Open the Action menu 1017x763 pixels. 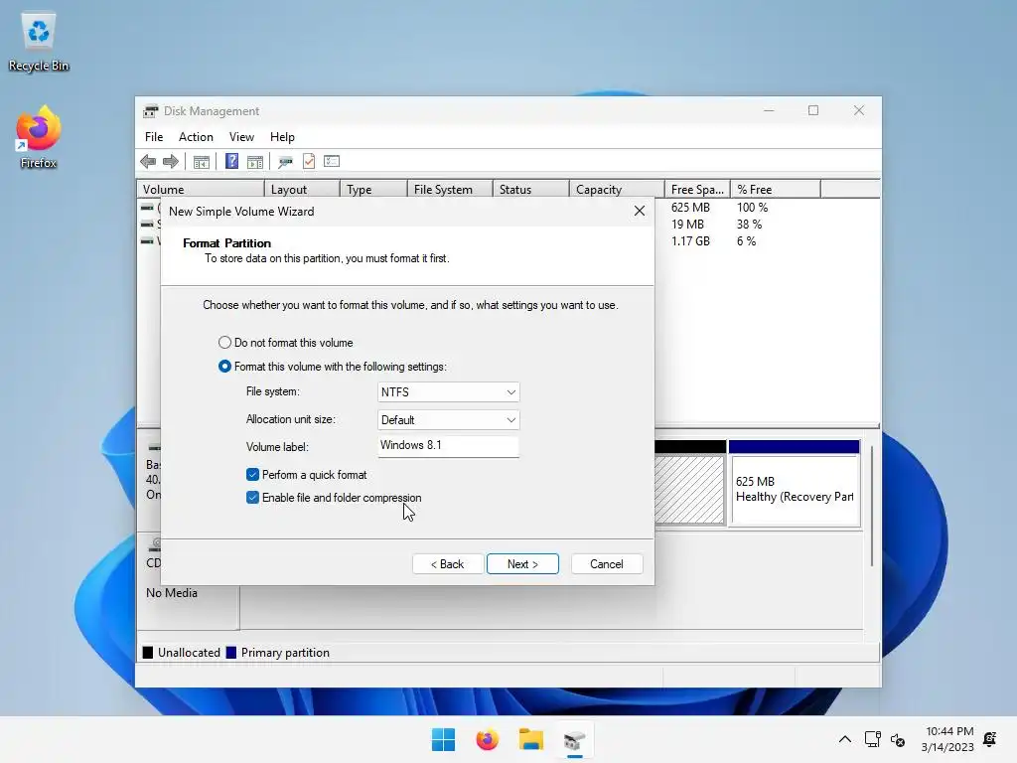196,137
